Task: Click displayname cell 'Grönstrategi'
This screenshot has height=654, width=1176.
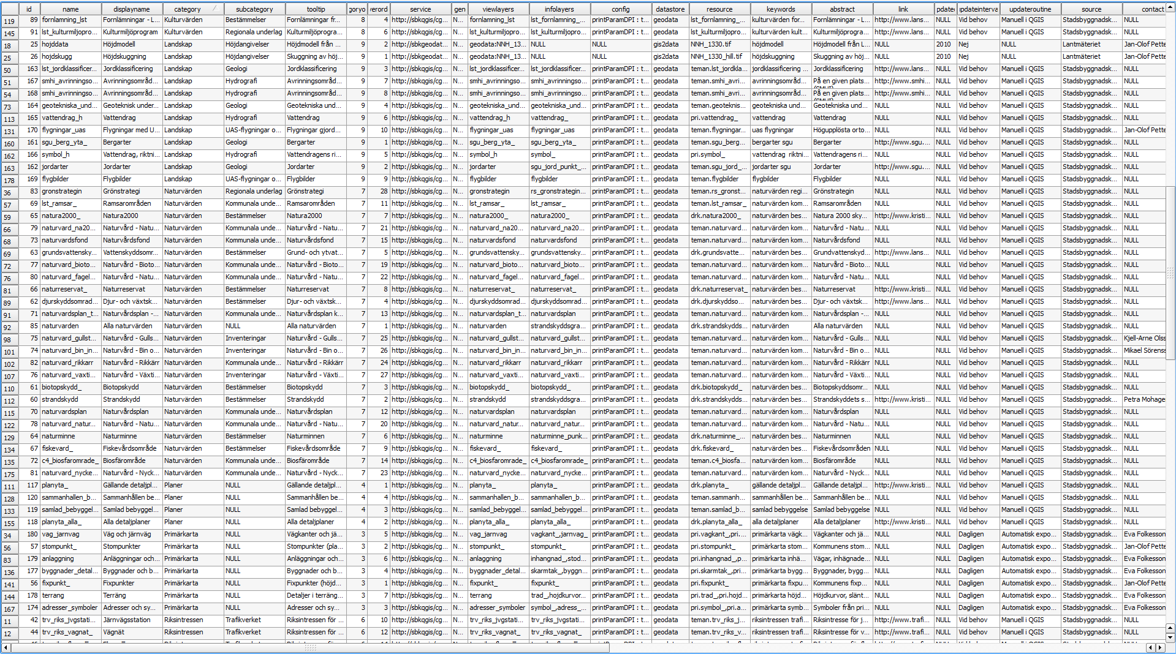Action: [x=132, y=191]
